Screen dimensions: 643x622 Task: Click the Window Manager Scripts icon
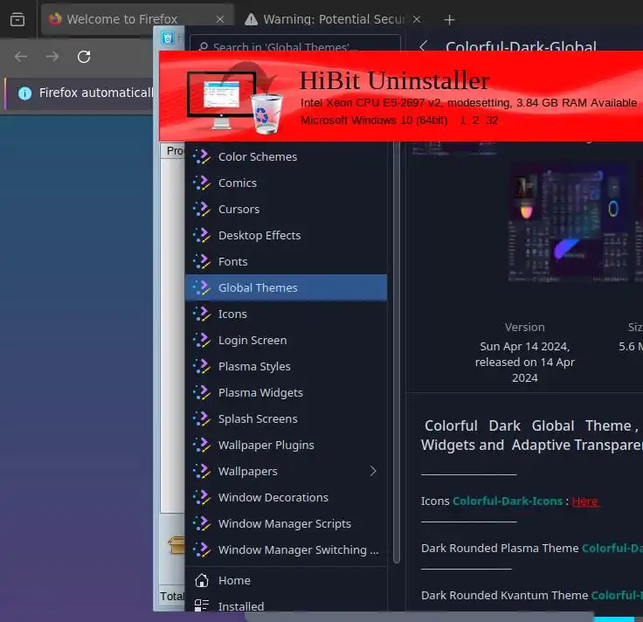tap(202, 524)
